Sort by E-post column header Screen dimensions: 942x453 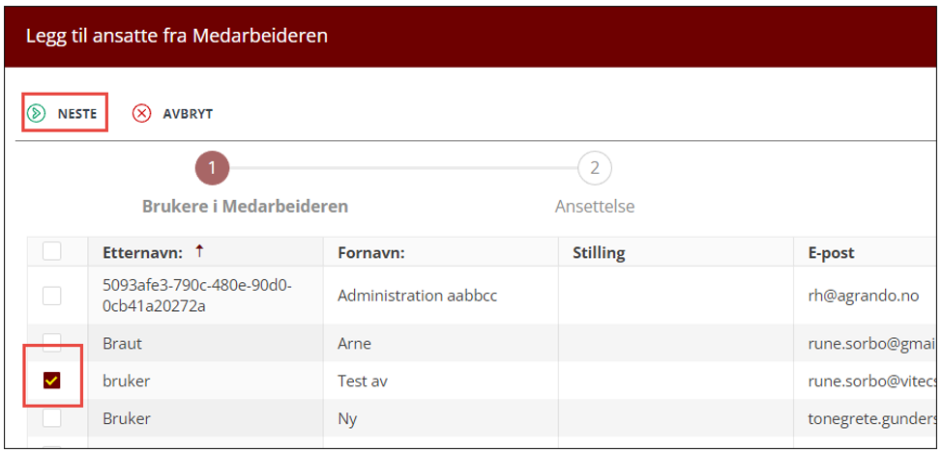coord(831,253)
